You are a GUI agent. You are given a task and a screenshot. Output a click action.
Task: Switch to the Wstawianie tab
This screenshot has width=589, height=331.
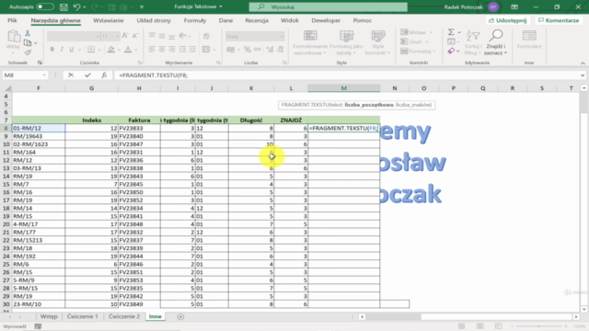[109, 20]
